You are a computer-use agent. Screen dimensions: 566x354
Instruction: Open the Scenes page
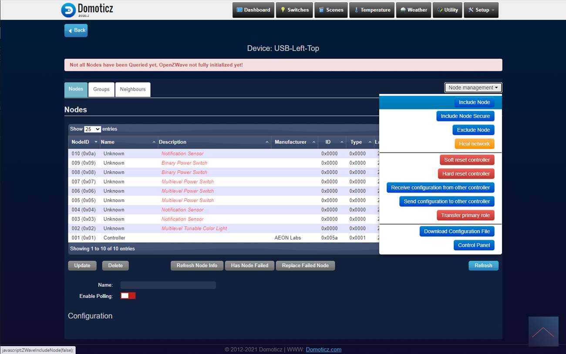(330, 10)
